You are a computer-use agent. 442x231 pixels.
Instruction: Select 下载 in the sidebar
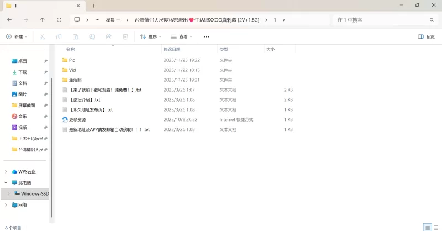click(22, 72)
